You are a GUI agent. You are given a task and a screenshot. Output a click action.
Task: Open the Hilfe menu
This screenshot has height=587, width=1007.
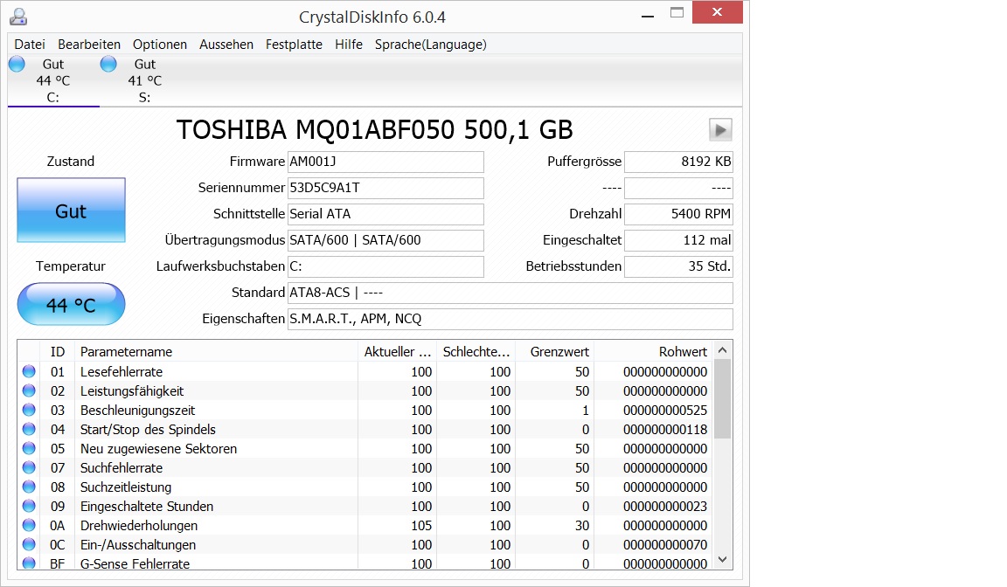pyautogui.click(x=349, y=45)
